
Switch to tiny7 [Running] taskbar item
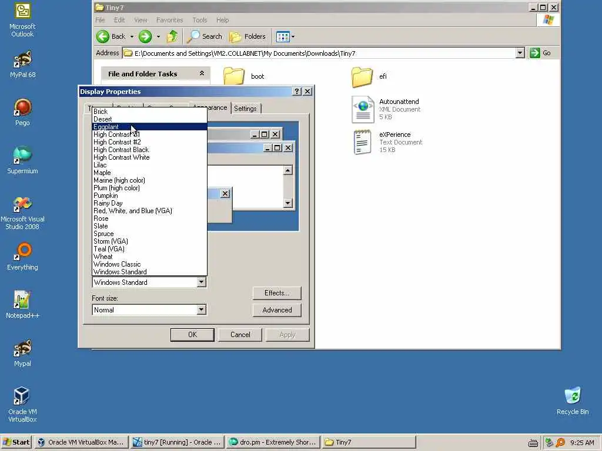[177, 442]
